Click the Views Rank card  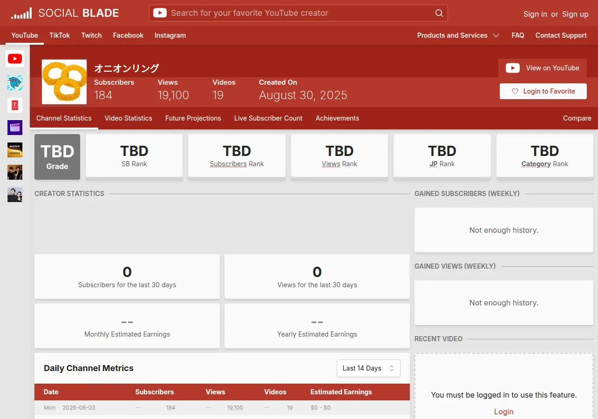point(340,156)
